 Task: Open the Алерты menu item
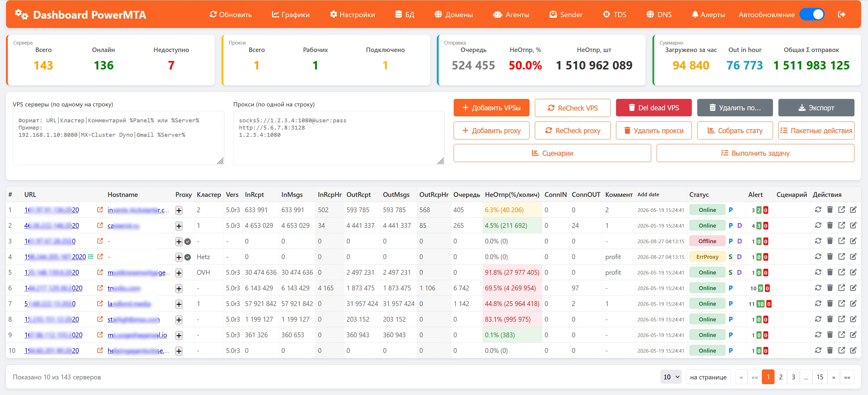[x=708, y=14]
